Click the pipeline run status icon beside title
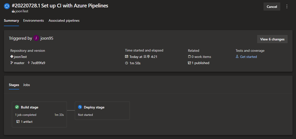Image resolution: width=296 pixels, height=139 pixels. pyautogui.click(x=7, y=7)
